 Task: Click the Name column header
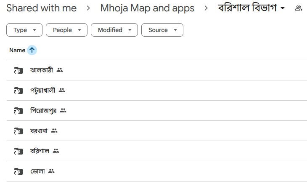(17, 50)
